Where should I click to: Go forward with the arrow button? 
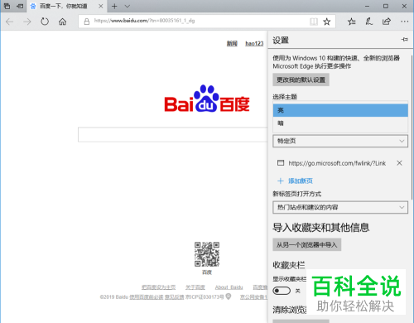[27, 22]
